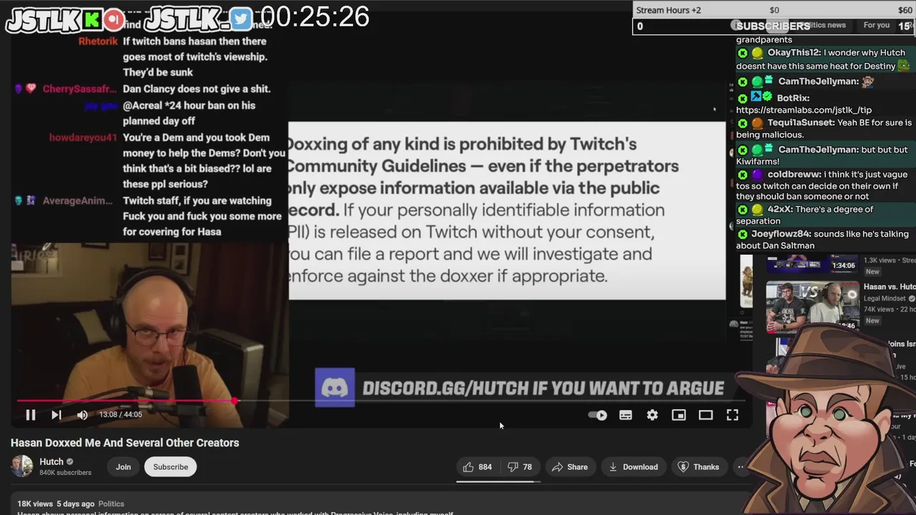Click the 42xX username in chat

coord(779,210)
